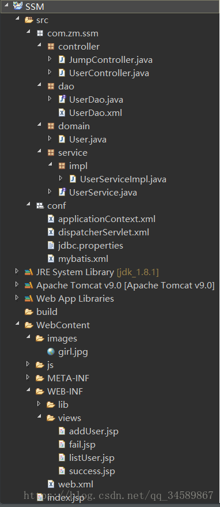Expand UserServiceImpl.java node
220x507 pixels.
(60, 178)
